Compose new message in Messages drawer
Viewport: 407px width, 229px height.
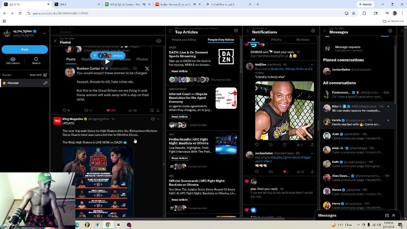coord(387,216)
